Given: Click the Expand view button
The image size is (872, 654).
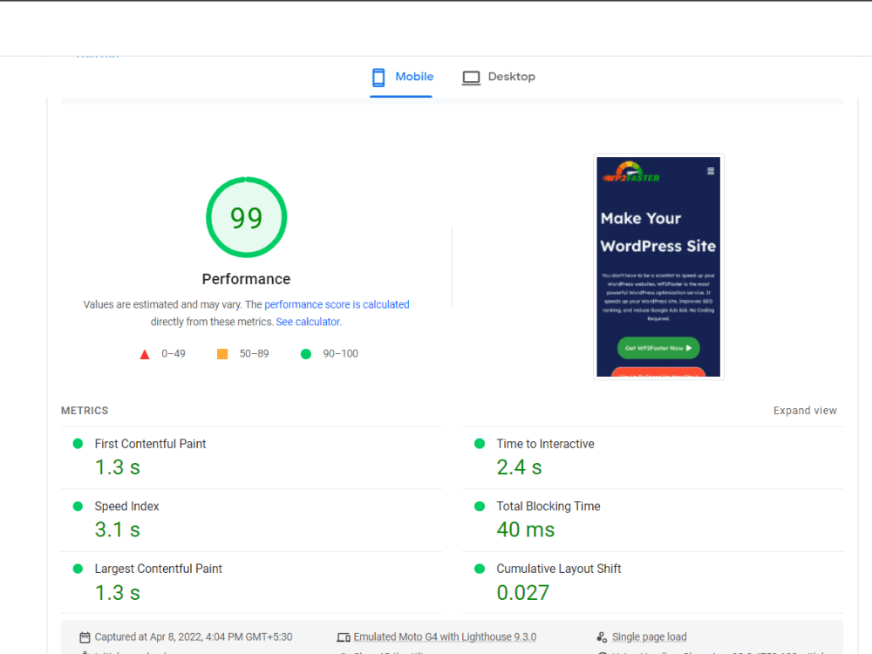Looking at the screenshot, I should pos(805,411).
